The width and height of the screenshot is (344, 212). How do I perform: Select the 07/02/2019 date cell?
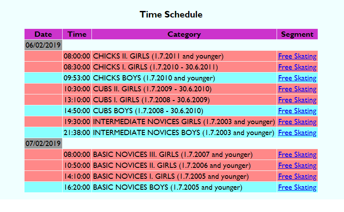pos(43,143)
